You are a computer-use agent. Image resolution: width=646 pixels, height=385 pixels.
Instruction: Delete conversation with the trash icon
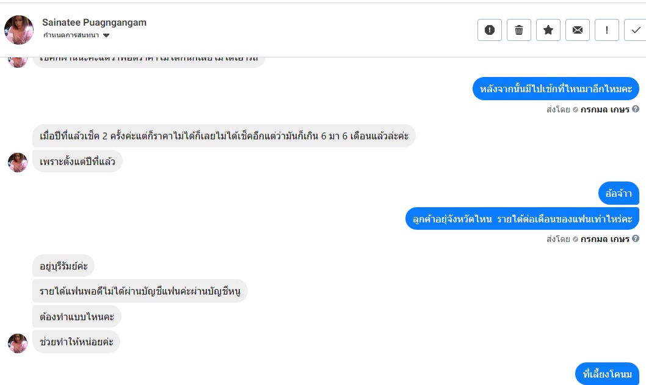pos(518,30)
